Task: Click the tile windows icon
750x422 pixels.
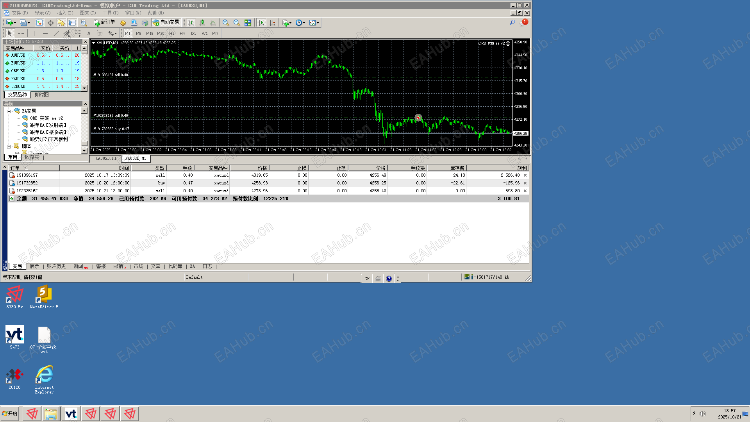Action: coord(247,23)
